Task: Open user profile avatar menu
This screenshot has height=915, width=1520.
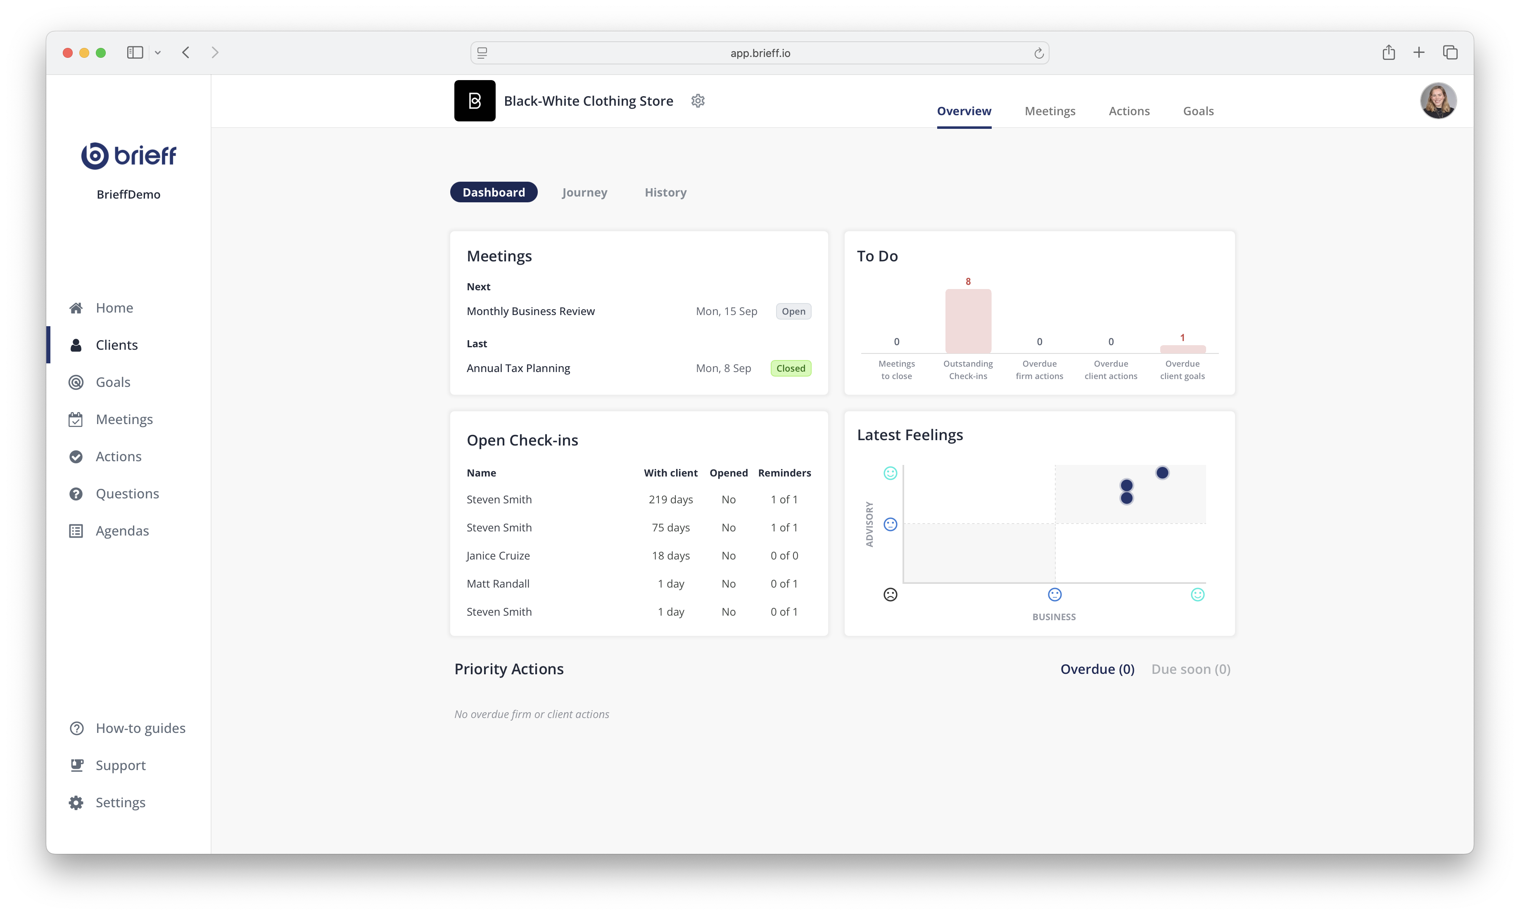Action: [x=1438, y=100]
